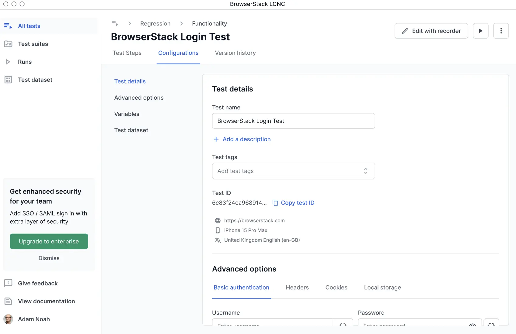This screenshot has width=516, height=334.
Task: Click into the Test name input field
Action: tap(293, 121)
